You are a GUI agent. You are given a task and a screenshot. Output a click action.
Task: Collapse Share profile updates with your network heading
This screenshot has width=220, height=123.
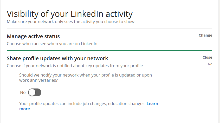[57, 58]
